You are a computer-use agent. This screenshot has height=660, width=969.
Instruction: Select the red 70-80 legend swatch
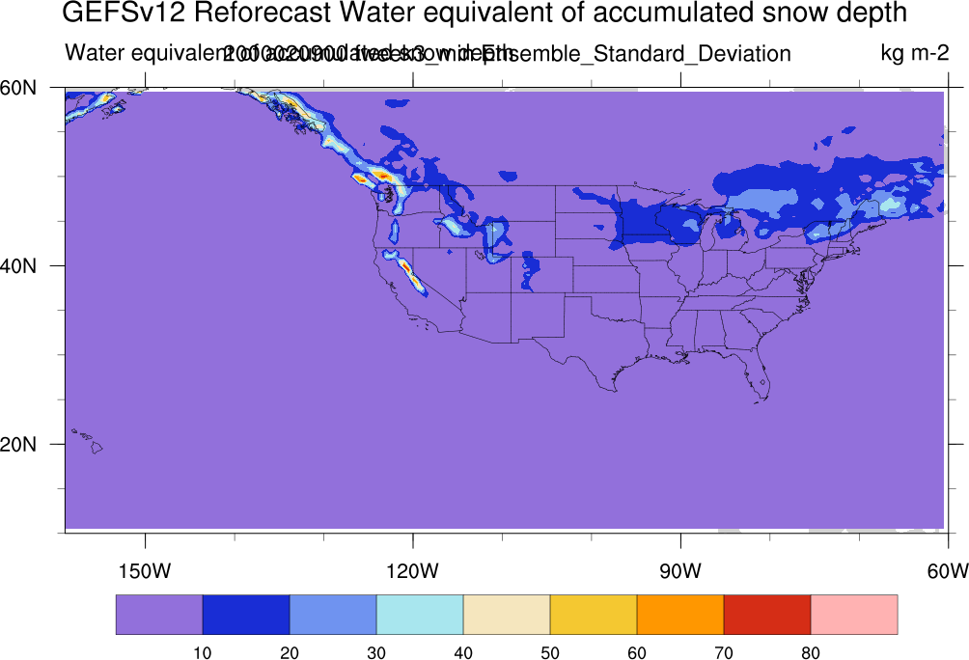767,615
